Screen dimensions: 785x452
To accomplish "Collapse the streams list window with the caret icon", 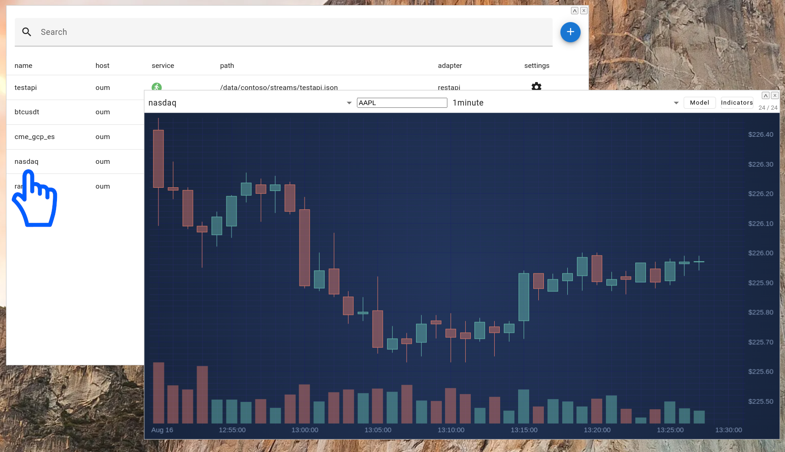I will (x=574, y=11).
